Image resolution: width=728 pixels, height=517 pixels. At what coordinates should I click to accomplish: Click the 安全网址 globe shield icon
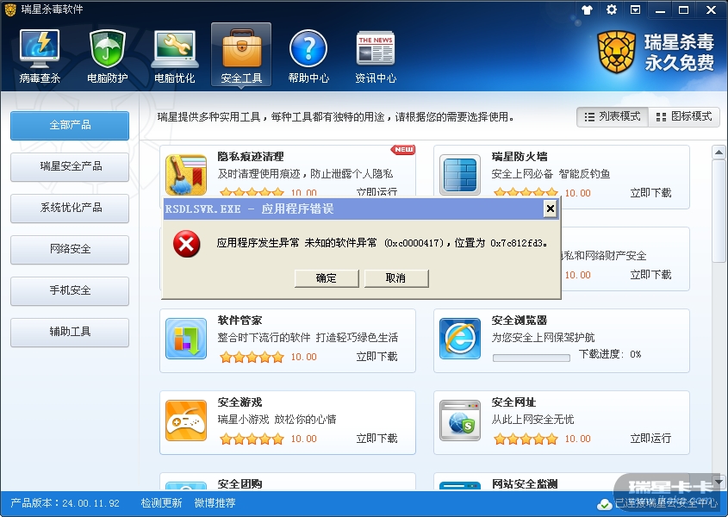(x=460, y=420)
